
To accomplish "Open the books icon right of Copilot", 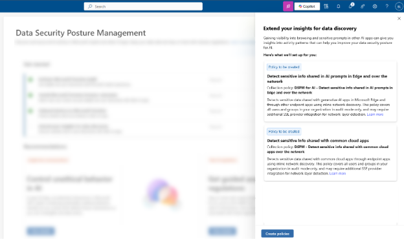I will point(326,6).
